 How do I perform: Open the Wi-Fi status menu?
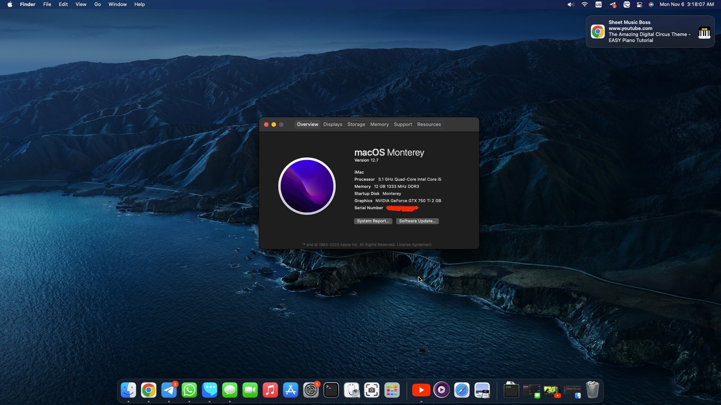(x=585, y=4)
